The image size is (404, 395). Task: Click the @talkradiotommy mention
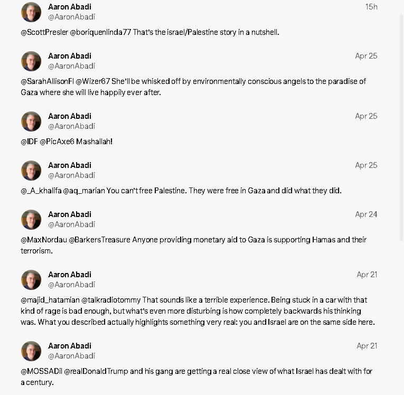point(111,300)
